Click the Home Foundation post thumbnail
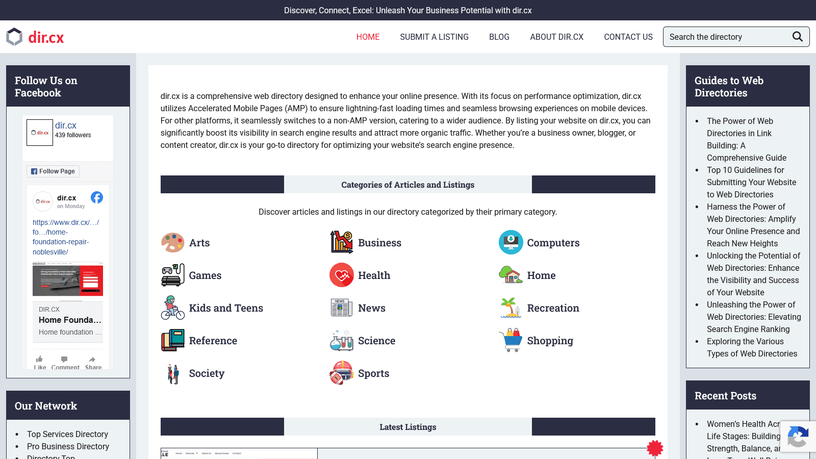The height and width of the screenshot is (459, 816). coord(68,279)
